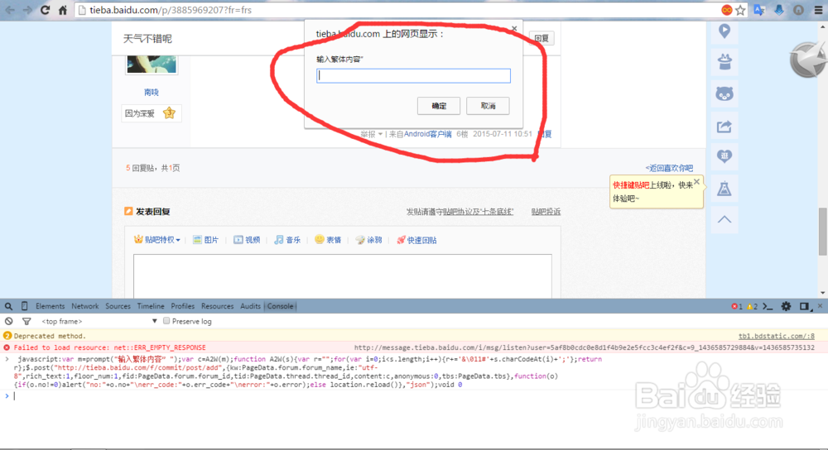Image resolution: width=828 pixels, height=450 pixels.
Task: Open the blue download arrow extension
Action: pos(779,10)
